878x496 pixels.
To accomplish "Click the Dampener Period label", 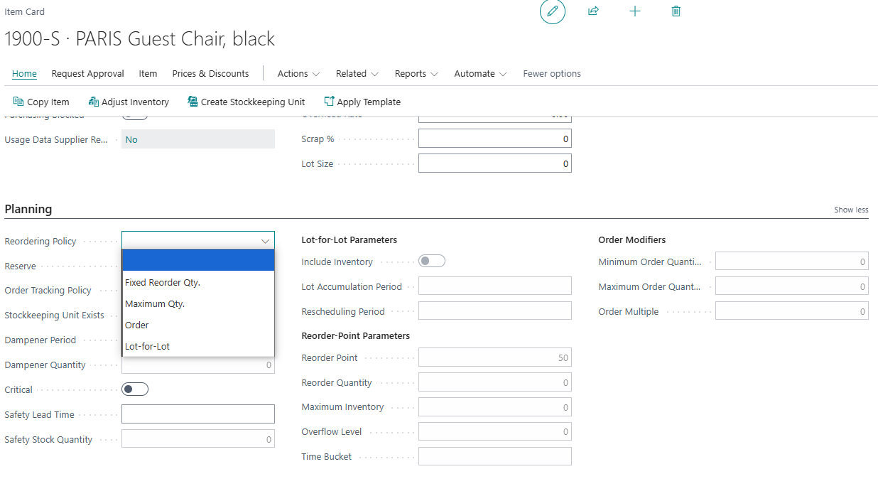I will (40, 340).
